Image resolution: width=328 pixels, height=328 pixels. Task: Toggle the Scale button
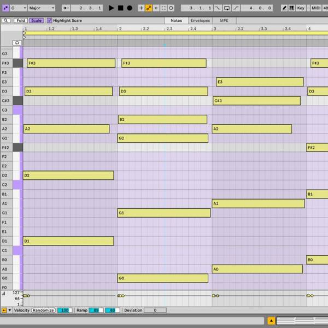tap(37, 21)
